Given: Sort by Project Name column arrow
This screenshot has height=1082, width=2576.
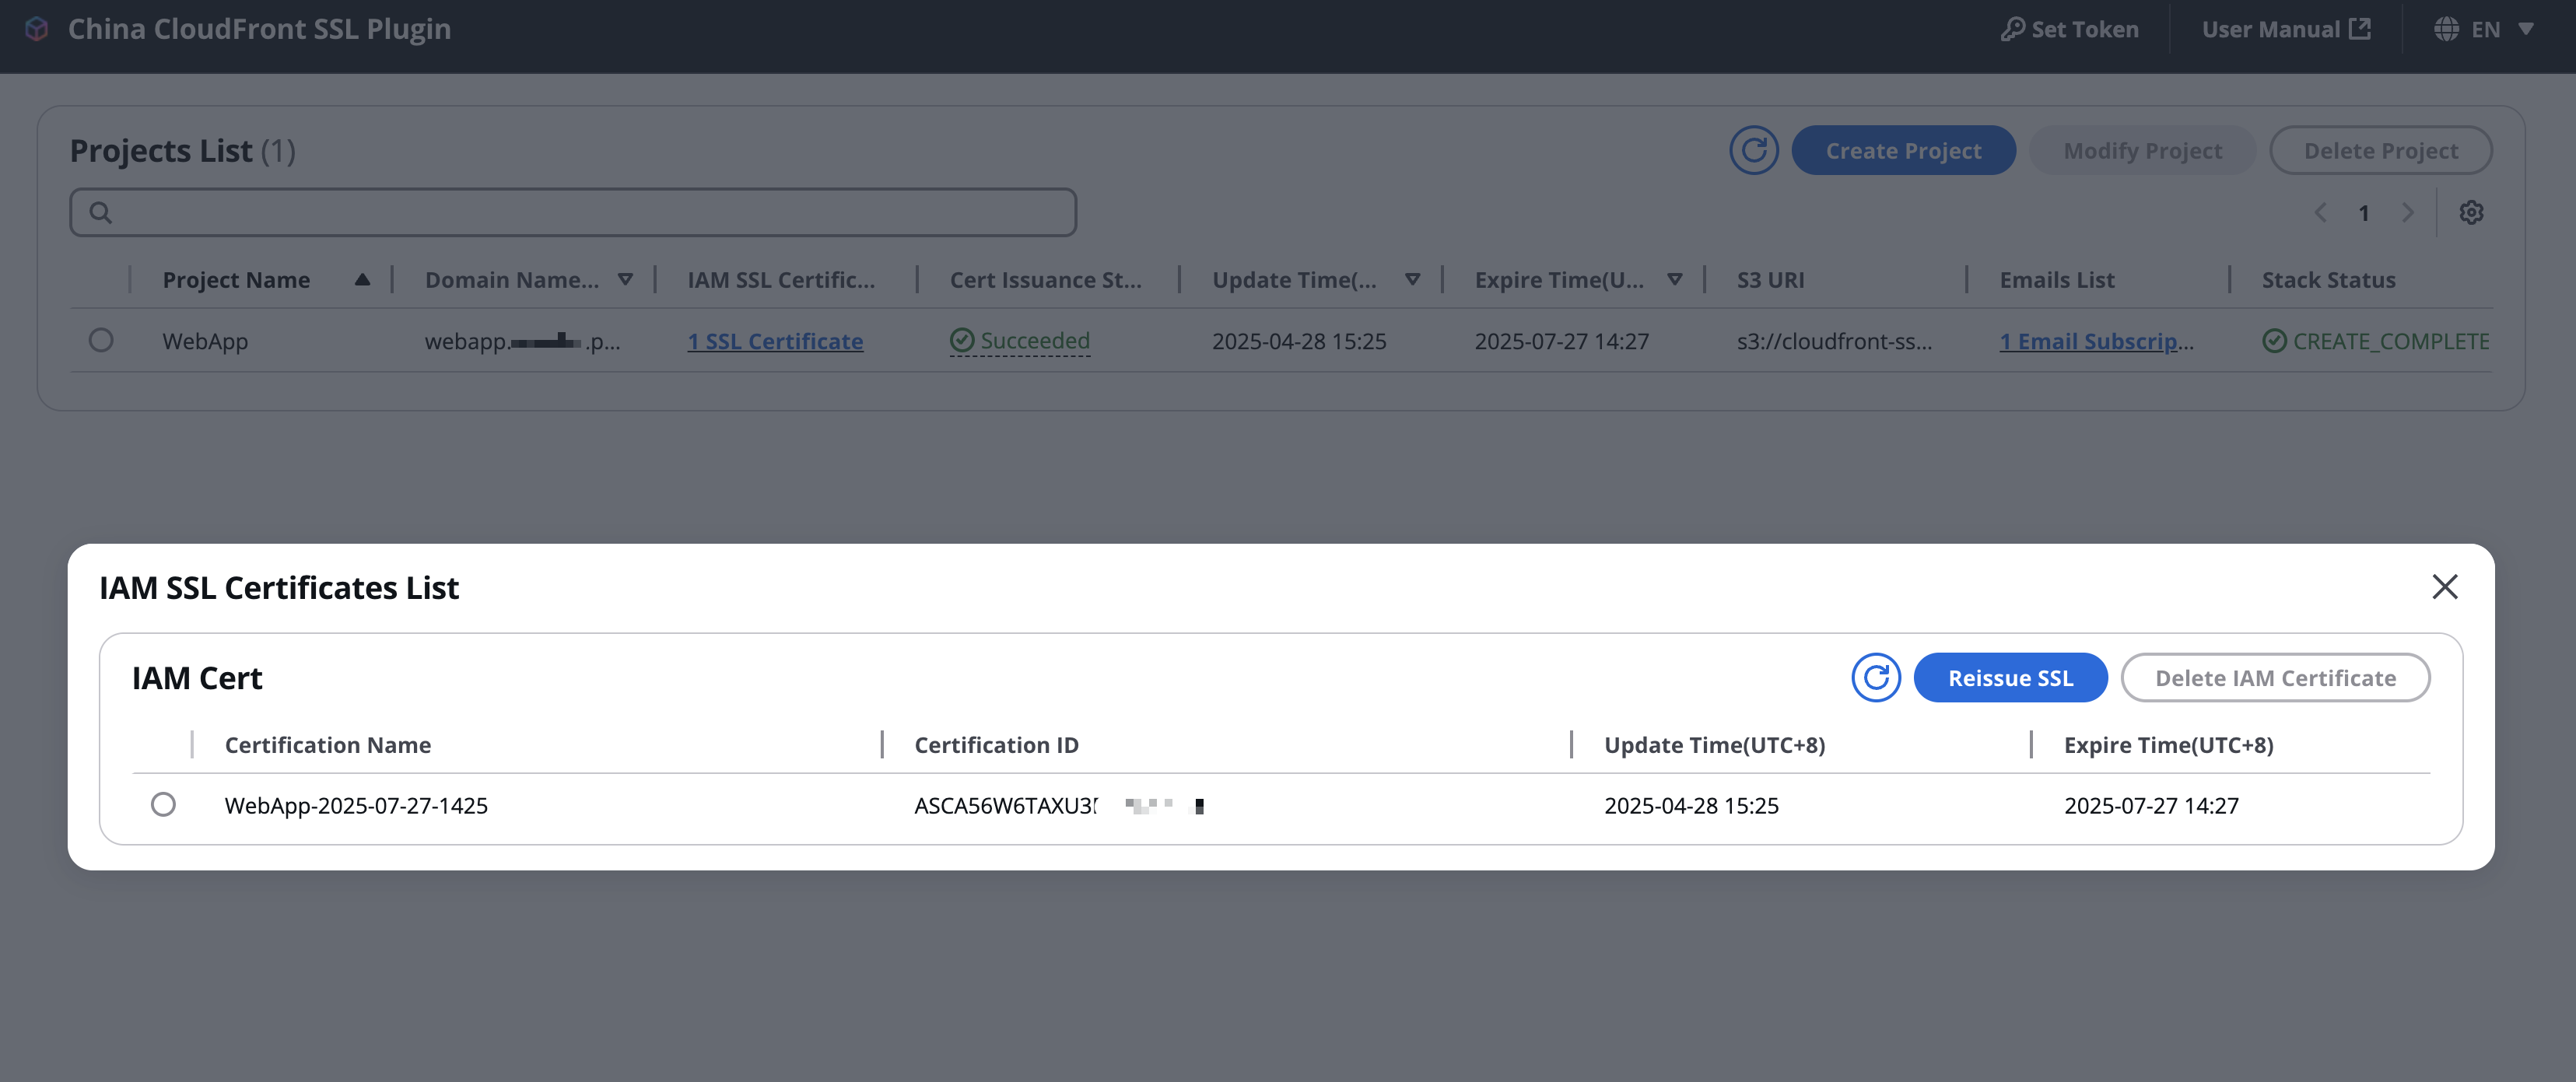Looking at the screenshot, I should coord(362,280).
